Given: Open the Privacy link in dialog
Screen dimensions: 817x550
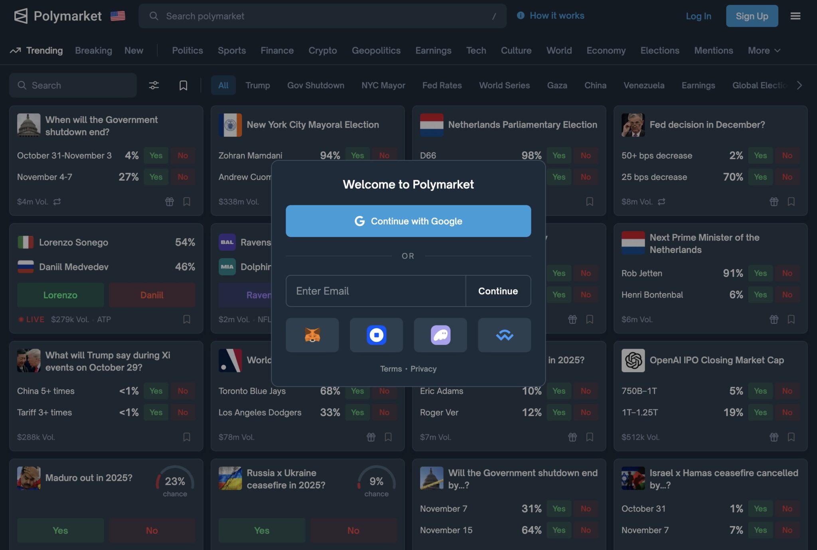Looking at the screenshot, I should click(423, 369).
